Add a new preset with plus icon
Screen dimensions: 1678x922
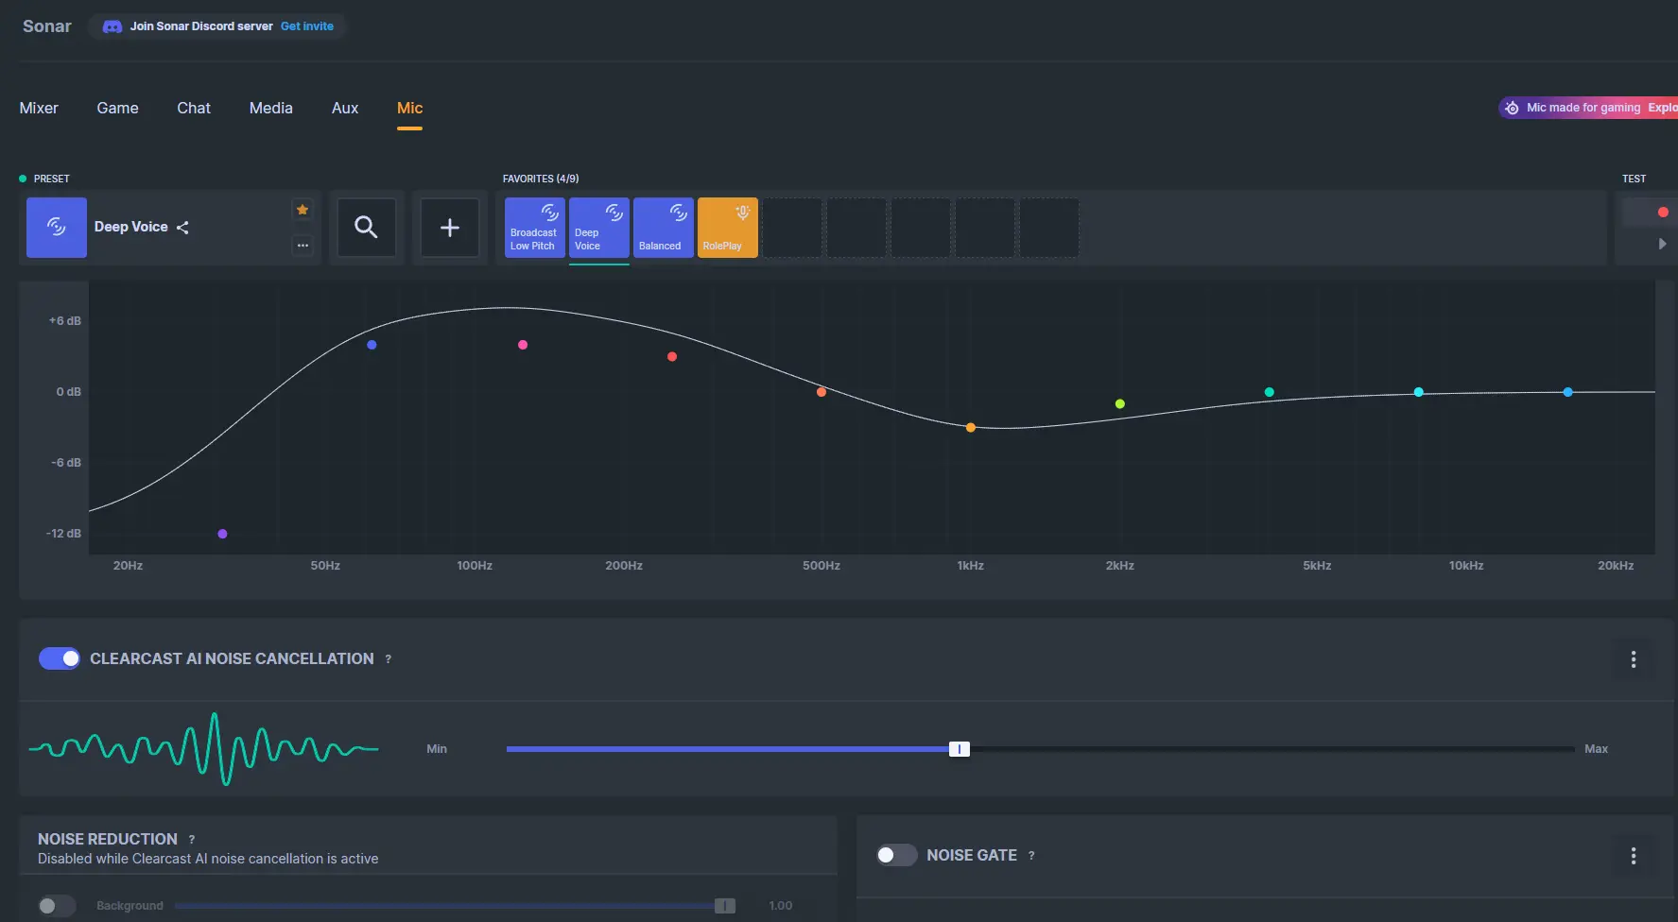coord(450,227)
